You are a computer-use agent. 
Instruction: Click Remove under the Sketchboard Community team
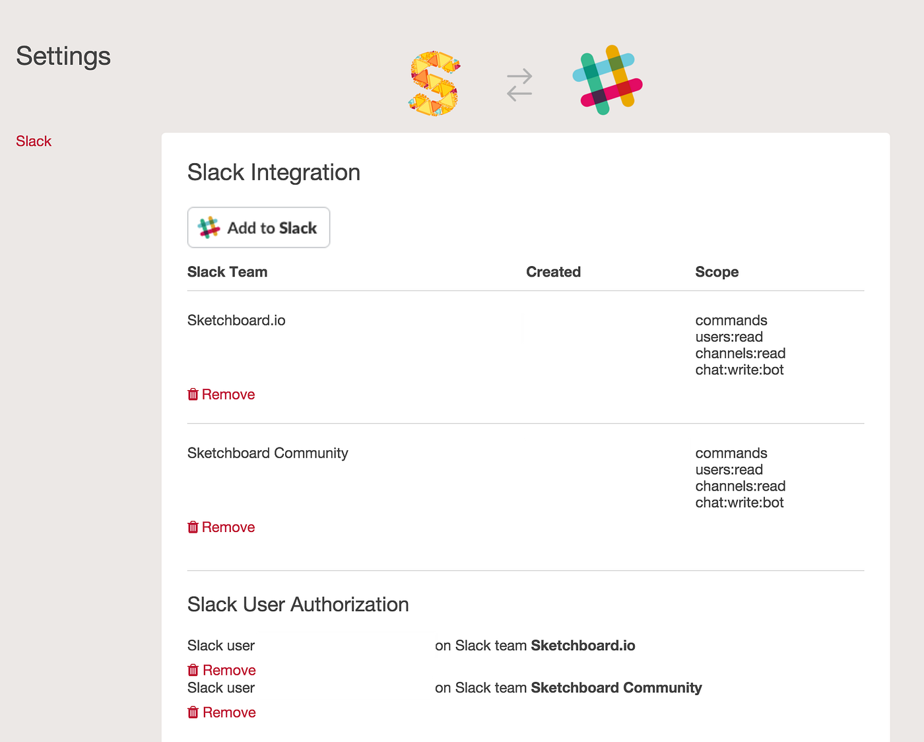228,526
